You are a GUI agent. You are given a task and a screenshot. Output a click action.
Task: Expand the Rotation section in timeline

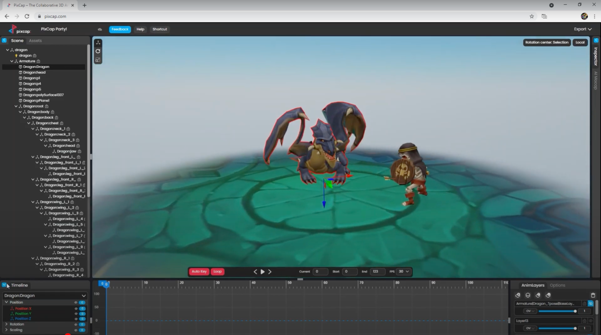[x=6, y=324]
